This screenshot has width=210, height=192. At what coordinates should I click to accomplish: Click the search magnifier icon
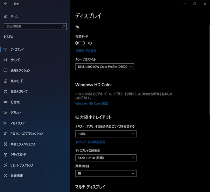[63, 26]
